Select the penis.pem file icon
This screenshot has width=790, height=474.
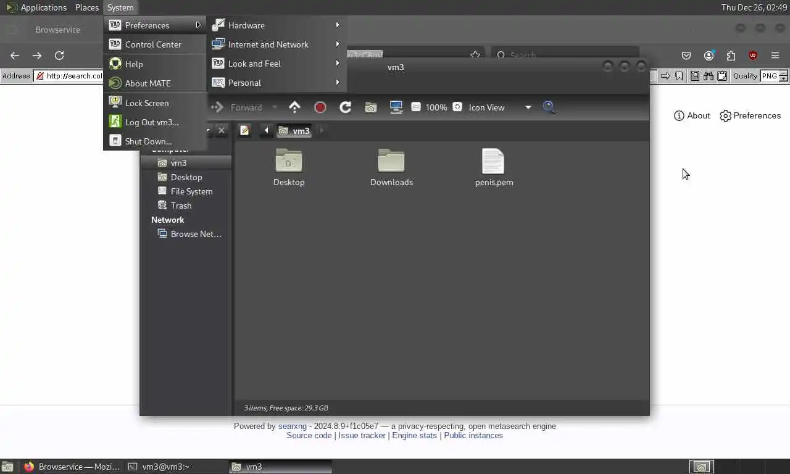pos(494,167)
